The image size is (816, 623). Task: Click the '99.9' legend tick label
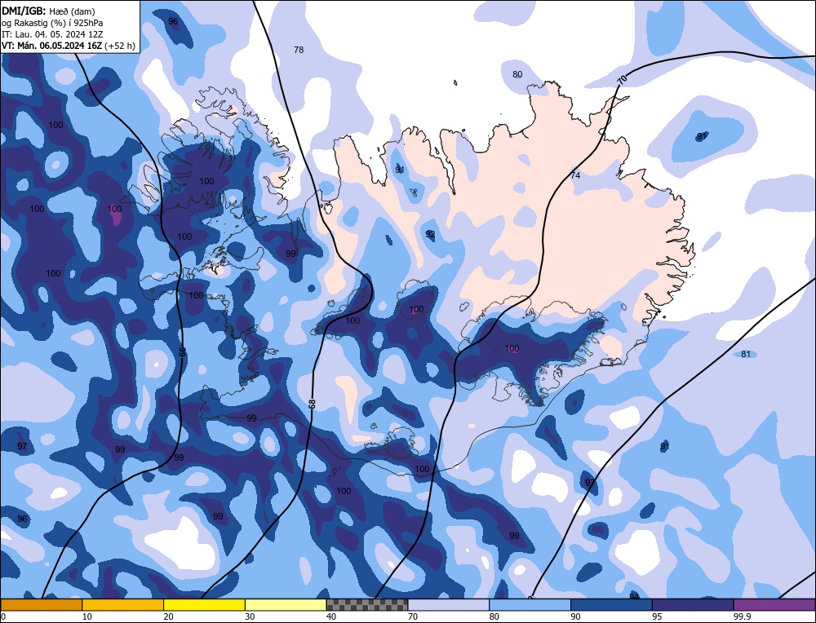[x=740, y=616]
